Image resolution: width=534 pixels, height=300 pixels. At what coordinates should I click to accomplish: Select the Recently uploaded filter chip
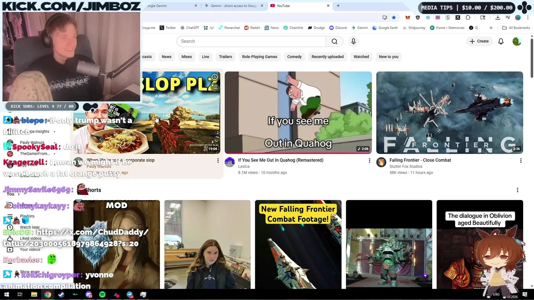[x=327, y=57]
